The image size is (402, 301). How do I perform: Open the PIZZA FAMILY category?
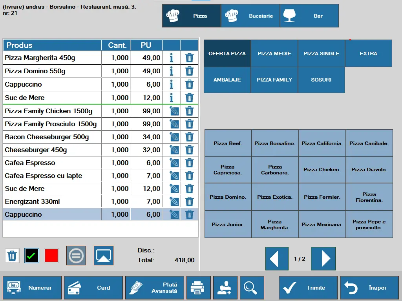tap(274, 80)
